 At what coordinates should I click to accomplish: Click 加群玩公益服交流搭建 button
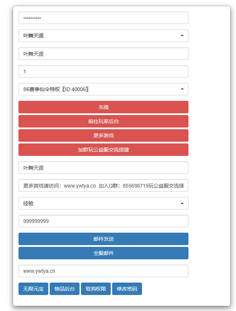point(103,150)
